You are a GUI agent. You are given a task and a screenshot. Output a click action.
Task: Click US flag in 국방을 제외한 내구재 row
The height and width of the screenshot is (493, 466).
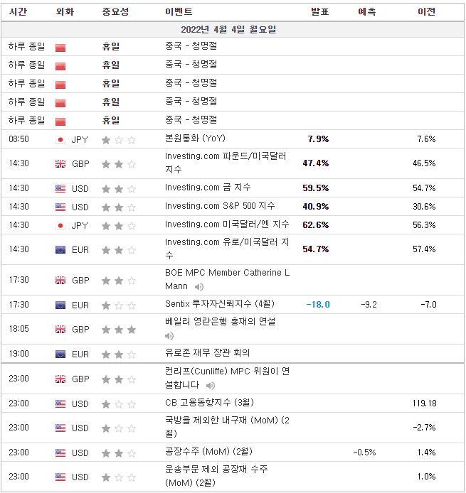click(60, 428)
